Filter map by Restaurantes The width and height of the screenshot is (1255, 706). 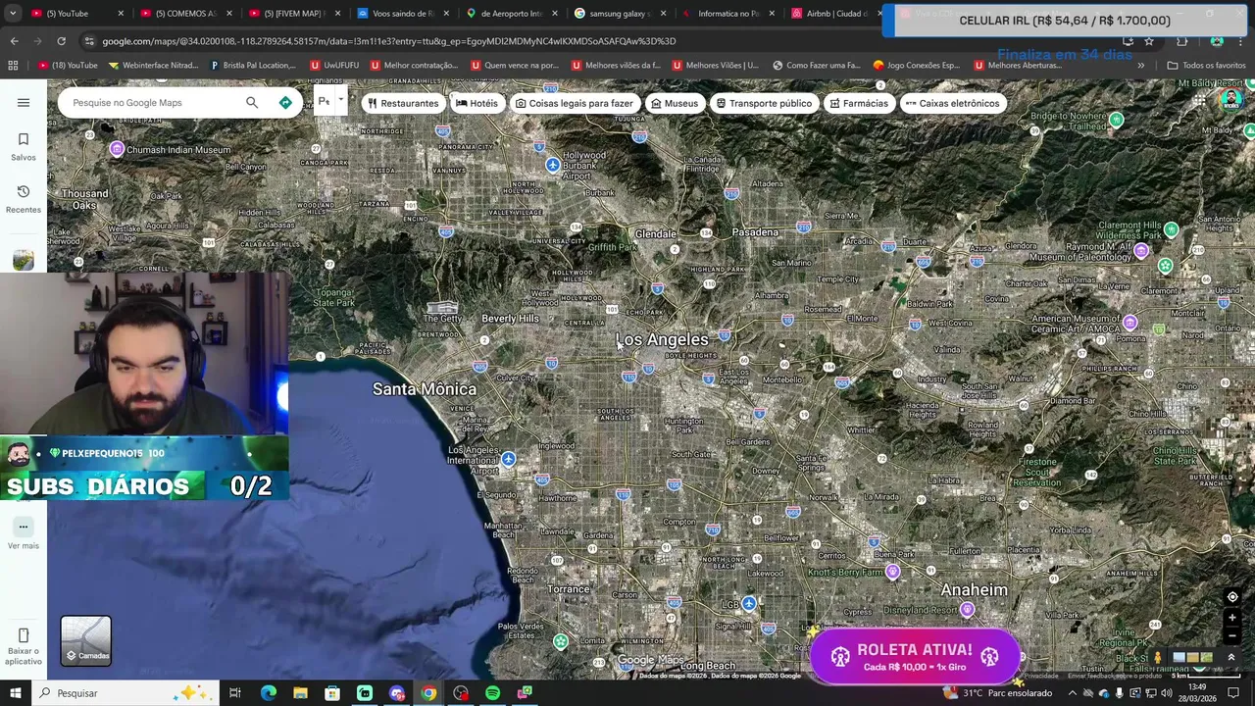pos(403,103)
